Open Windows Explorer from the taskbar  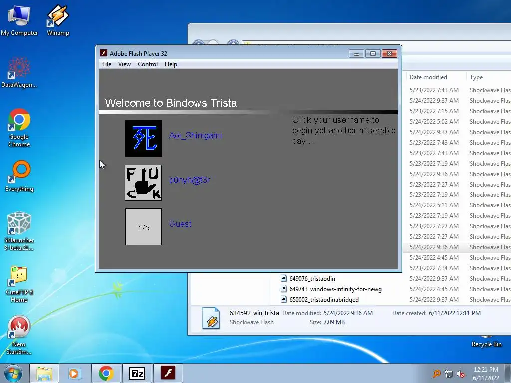(44, 373)
